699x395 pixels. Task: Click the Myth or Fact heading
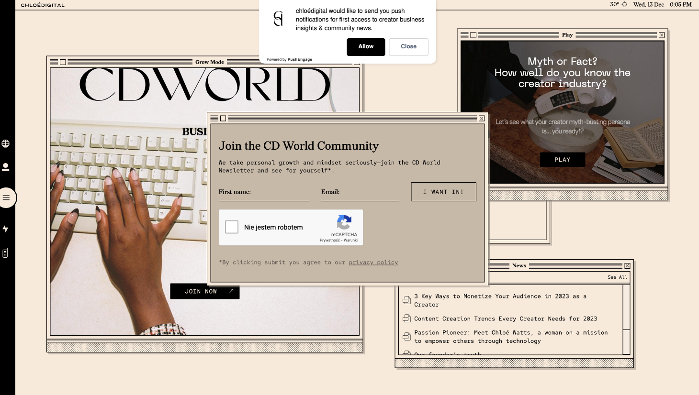563,72
